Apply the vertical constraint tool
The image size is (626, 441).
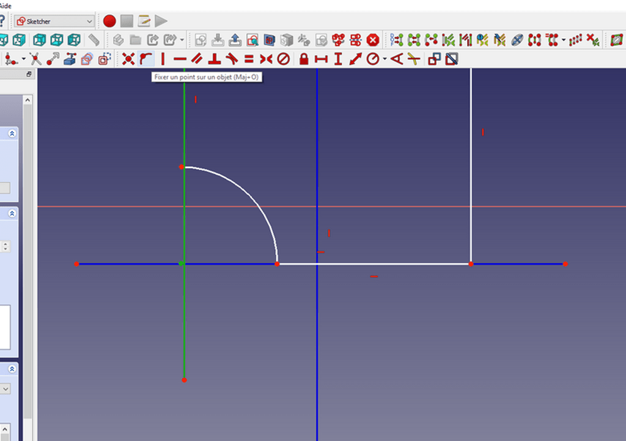tap(163, 59)
